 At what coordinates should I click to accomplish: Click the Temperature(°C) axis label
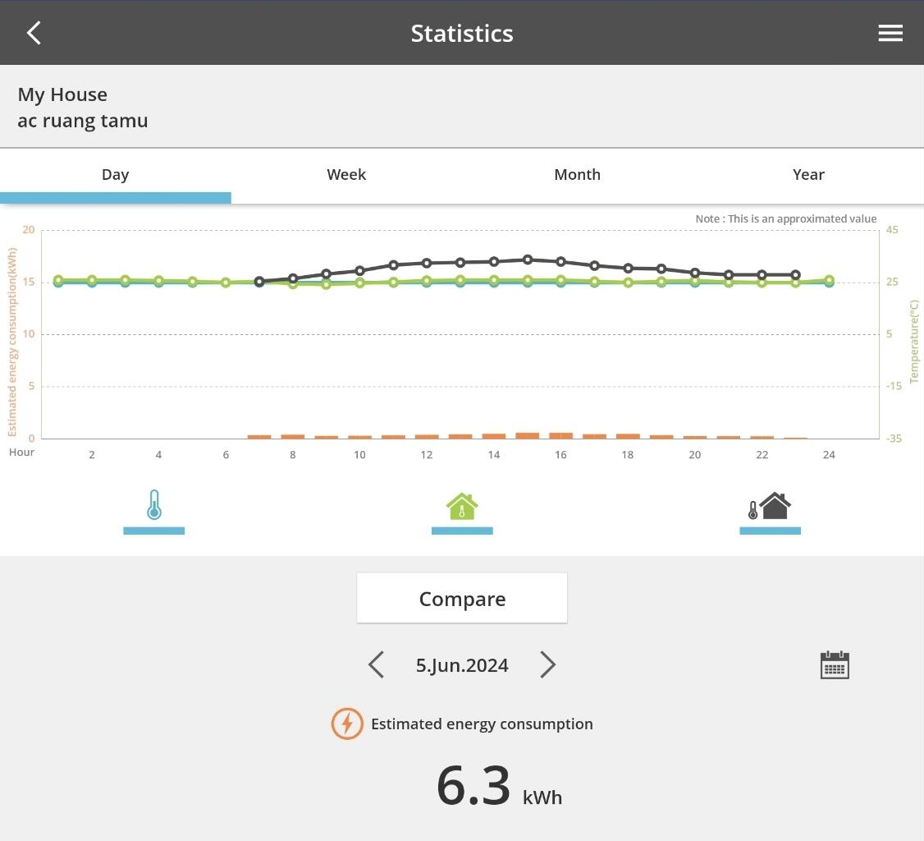pos(914,342)
